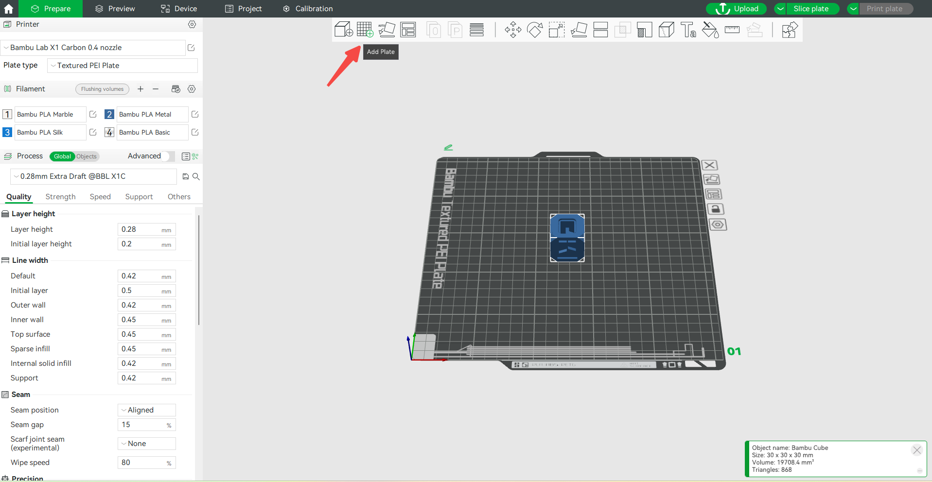Click the Add object cube icon

[343, 30]
